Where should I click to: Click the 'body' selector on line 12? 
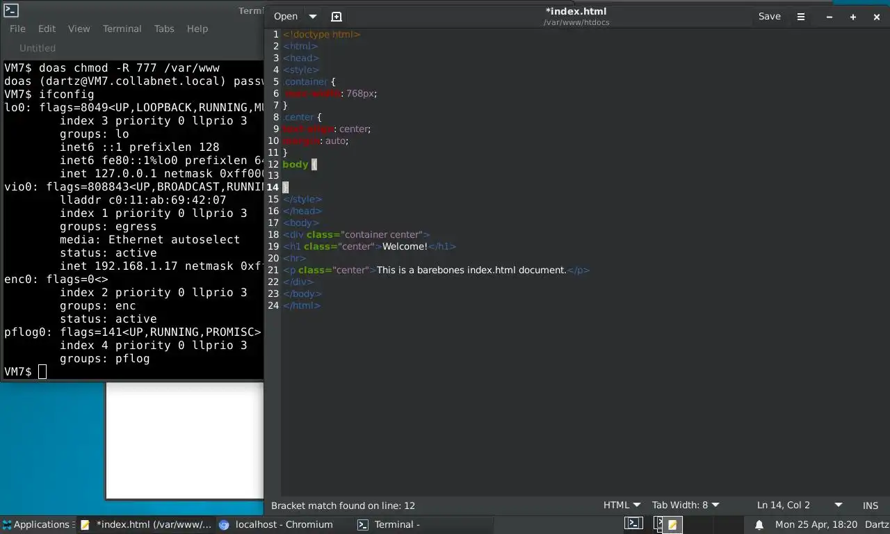point(296,164)
